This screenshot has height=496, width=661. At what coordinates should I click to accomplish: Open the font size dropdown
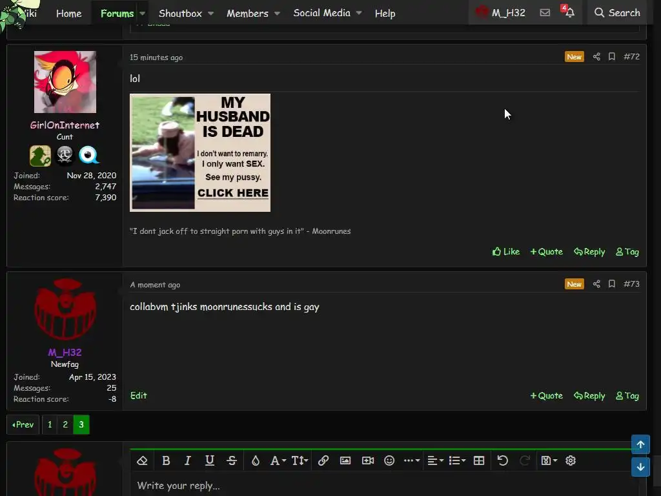(300, 460)
